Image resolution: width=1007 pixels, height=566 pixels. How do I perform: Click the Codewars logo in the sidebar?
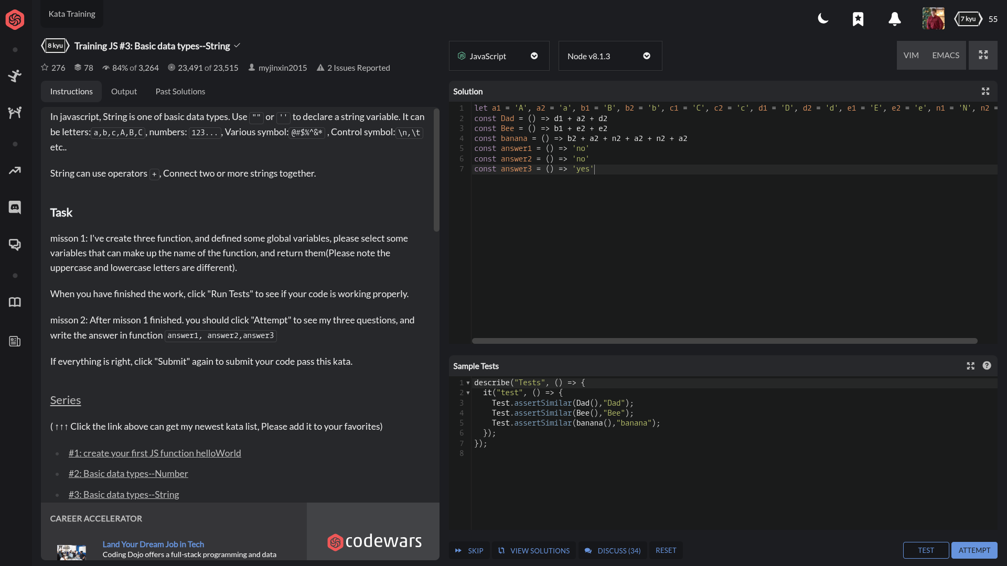pos(14,19)
